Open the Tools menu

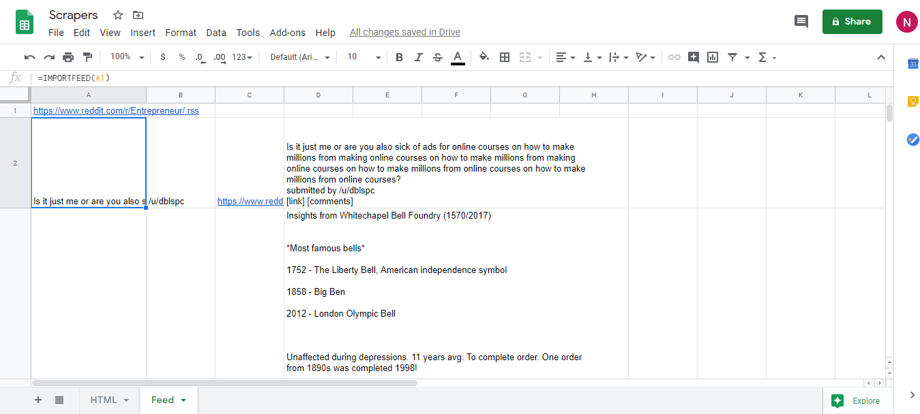tap(248, 33)
